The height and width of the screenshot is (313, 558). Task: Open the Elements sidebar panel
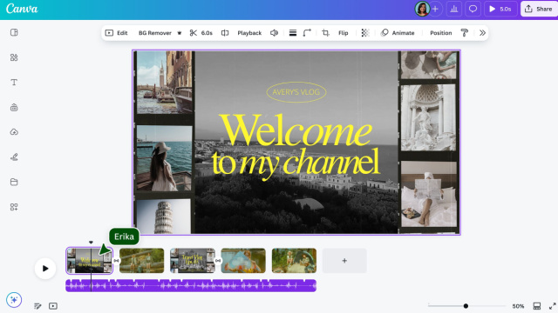pos(14,57)
